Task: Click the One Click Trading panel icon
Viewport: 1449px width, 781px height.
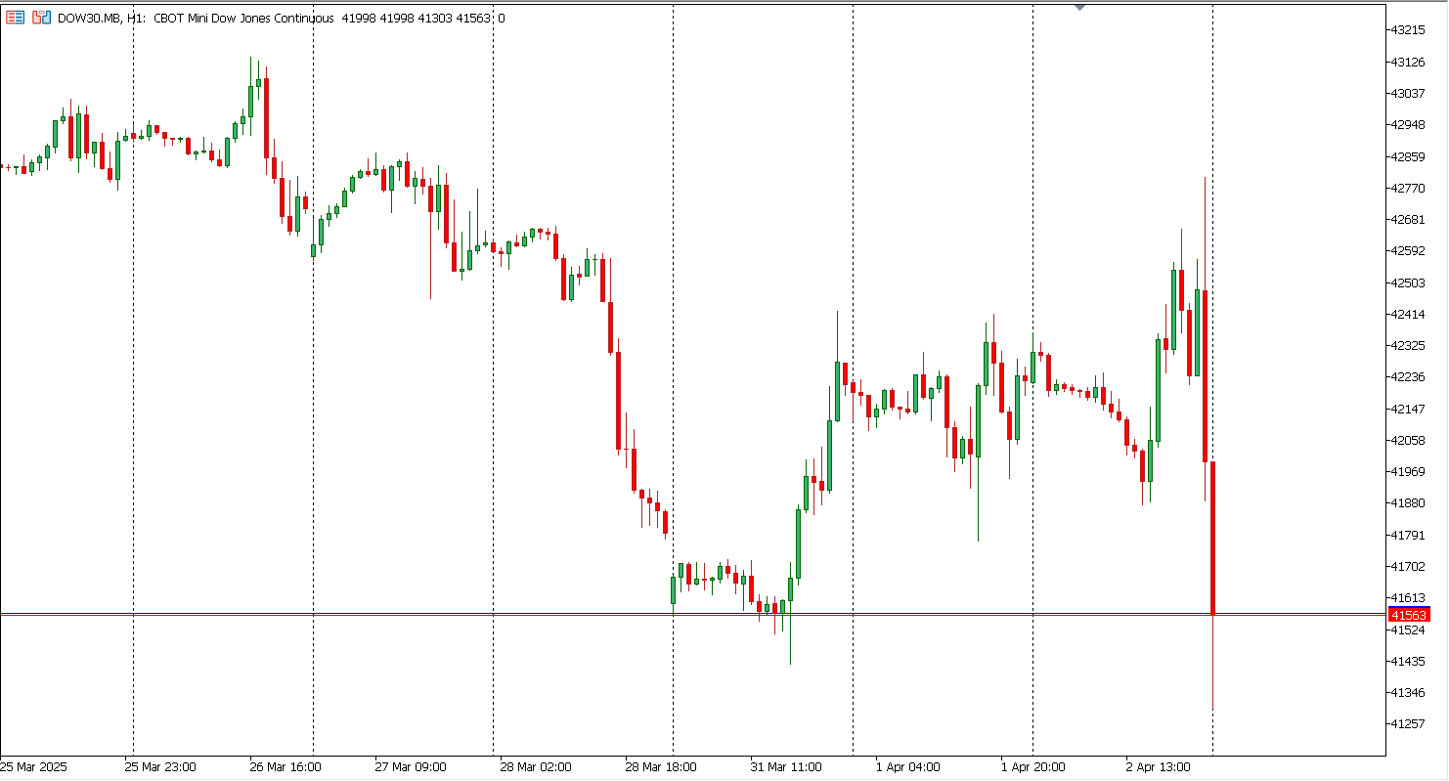Action: [16, 18]
